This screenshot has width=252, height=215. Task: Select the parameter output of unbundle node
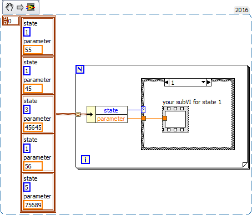coord(112,119)
